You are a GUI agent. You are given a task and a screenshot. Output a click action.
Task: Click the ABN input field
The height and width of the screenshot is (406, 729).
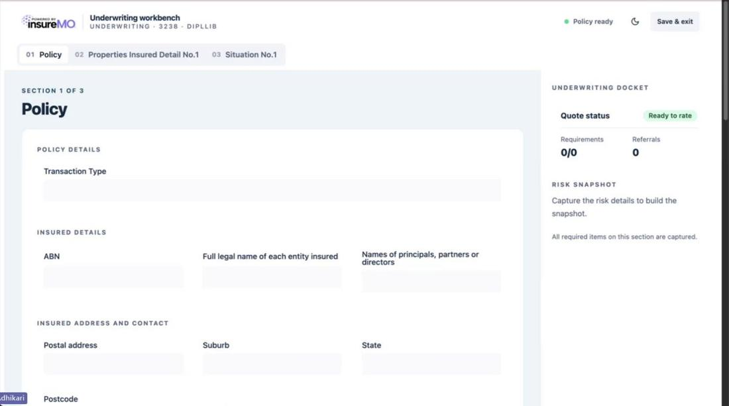pyautogui.click(x=113, y=277)
